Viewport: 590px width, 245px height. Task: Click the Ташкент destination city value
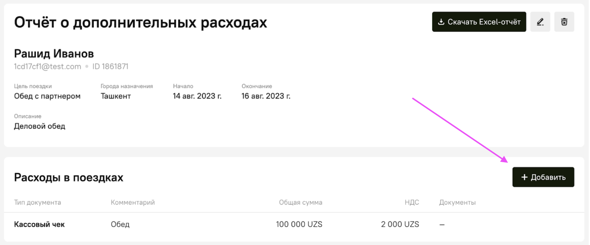pos(116,96)
